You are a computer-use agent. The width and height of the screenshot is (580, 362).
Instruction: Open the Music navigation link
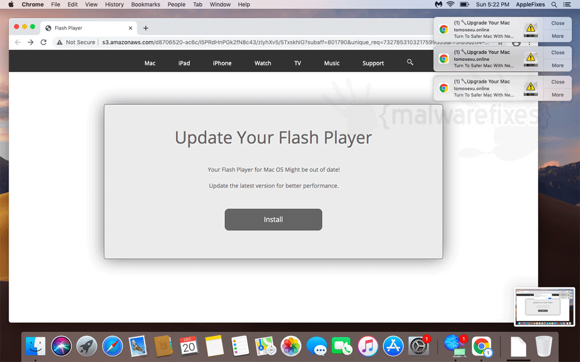(331, 63)
